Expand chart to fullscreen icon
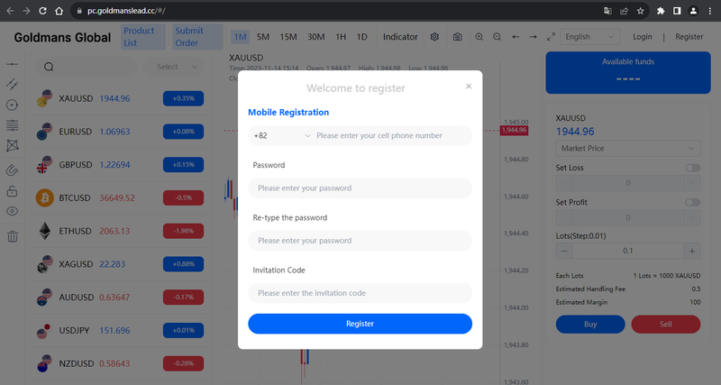The height and width of the screenshot is (385, 721). (551, 37)
